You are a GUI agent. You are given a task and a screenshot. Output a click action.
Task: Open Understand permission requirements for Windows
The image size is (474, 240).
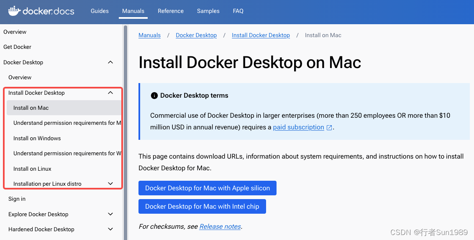click(67, 154)
